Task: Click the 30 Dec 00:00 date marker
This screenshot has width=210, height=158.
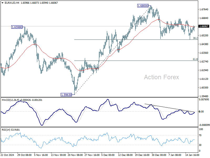Action: 159,155
